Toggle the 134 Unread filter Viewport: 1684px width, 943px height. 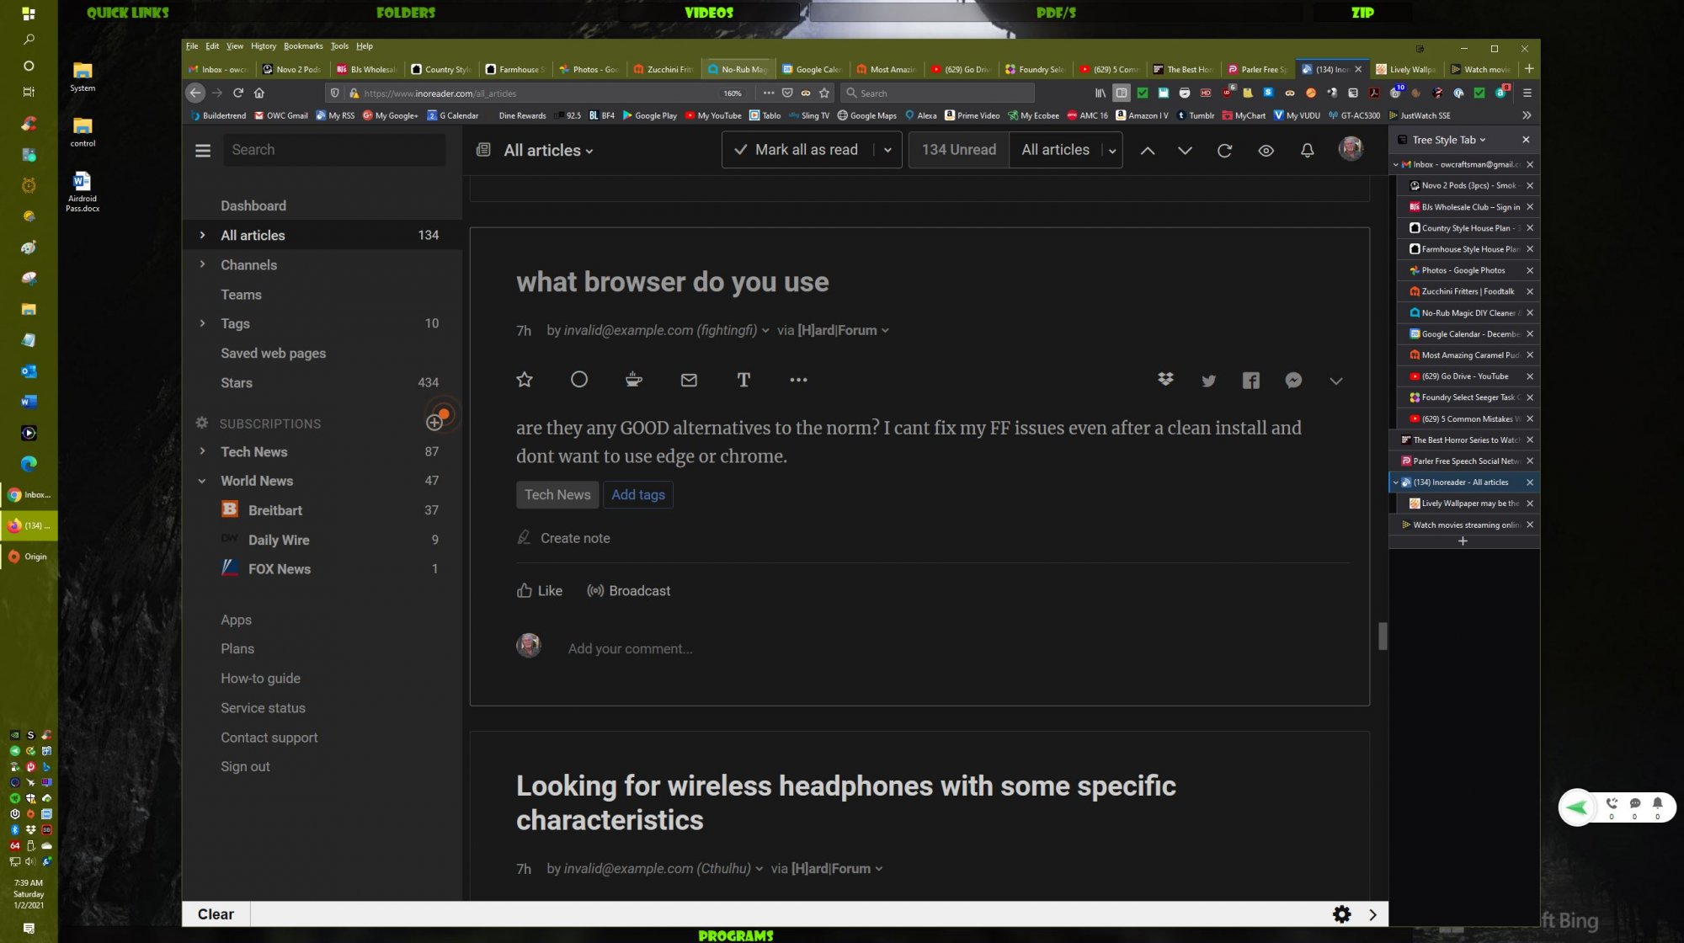958,150
